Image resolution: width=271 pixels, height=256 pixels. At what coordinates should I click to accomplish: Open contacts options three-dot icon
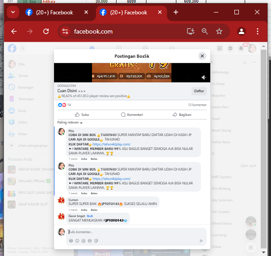point(254,62)
